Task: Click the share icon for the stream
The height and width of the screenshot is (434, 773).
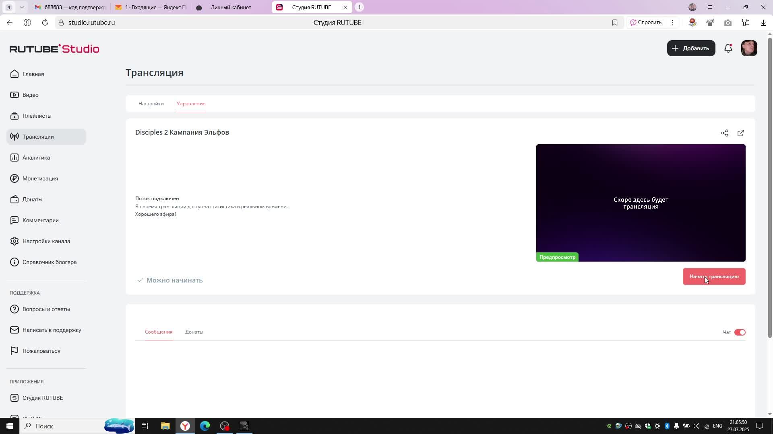Action: [725, 133]
